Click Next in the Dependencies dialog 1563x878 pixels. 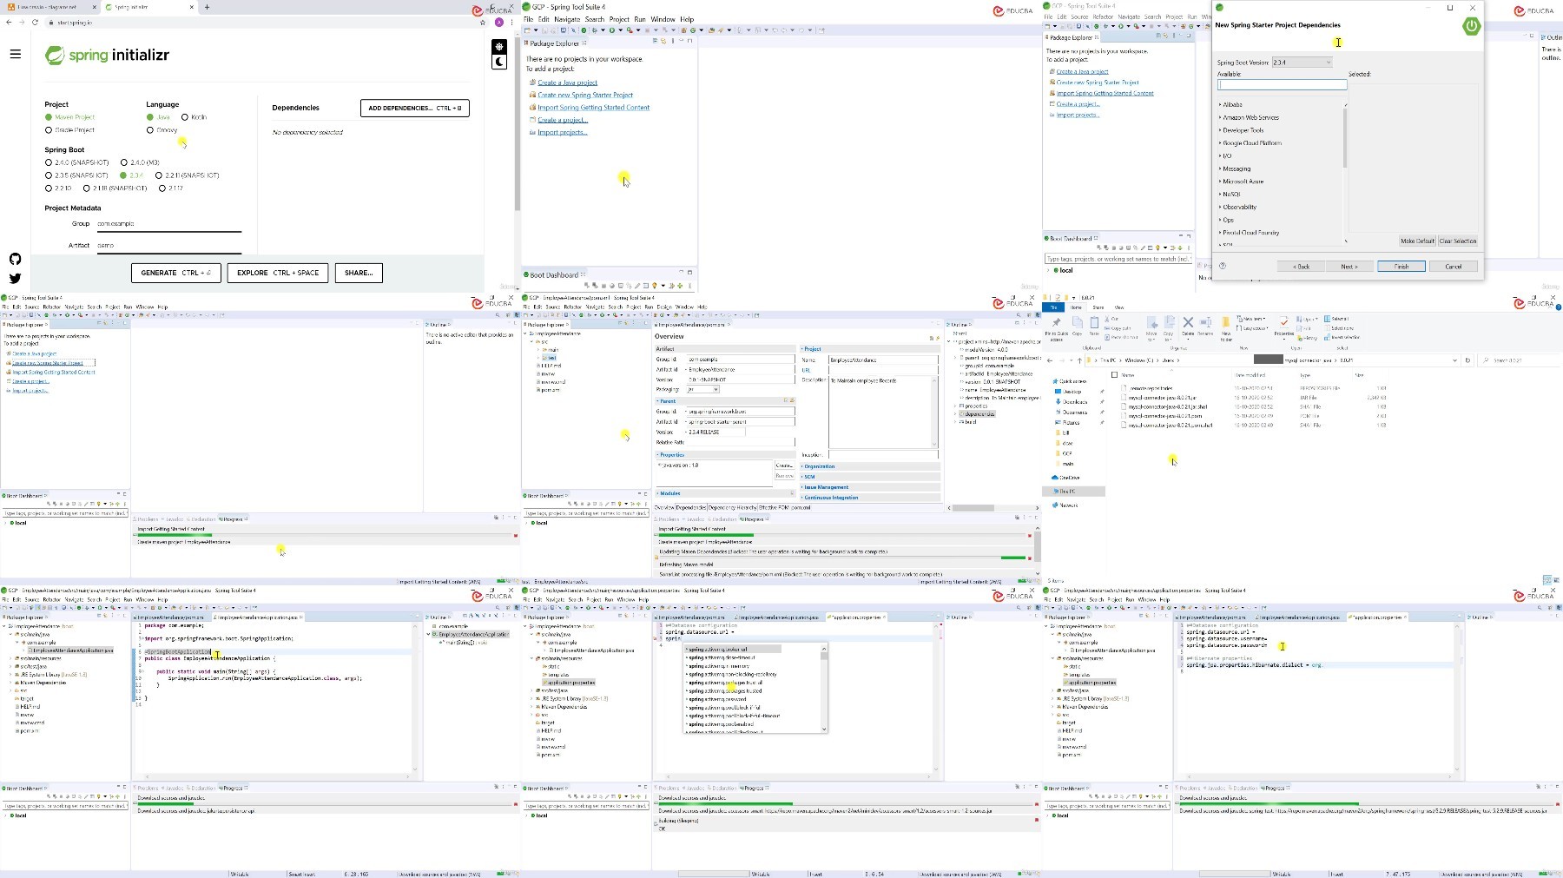(x=1349, y=267)
